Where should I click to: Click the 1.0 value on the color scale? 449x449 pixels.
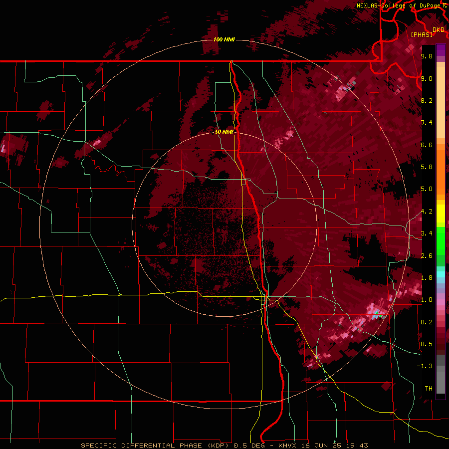(x=427, y=300)
